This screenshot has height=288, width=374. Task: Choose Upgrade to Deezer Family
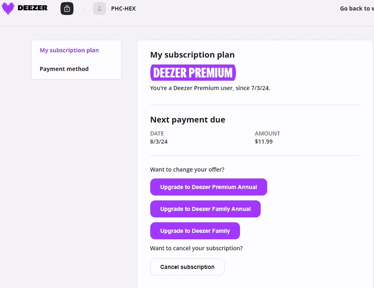195,231
